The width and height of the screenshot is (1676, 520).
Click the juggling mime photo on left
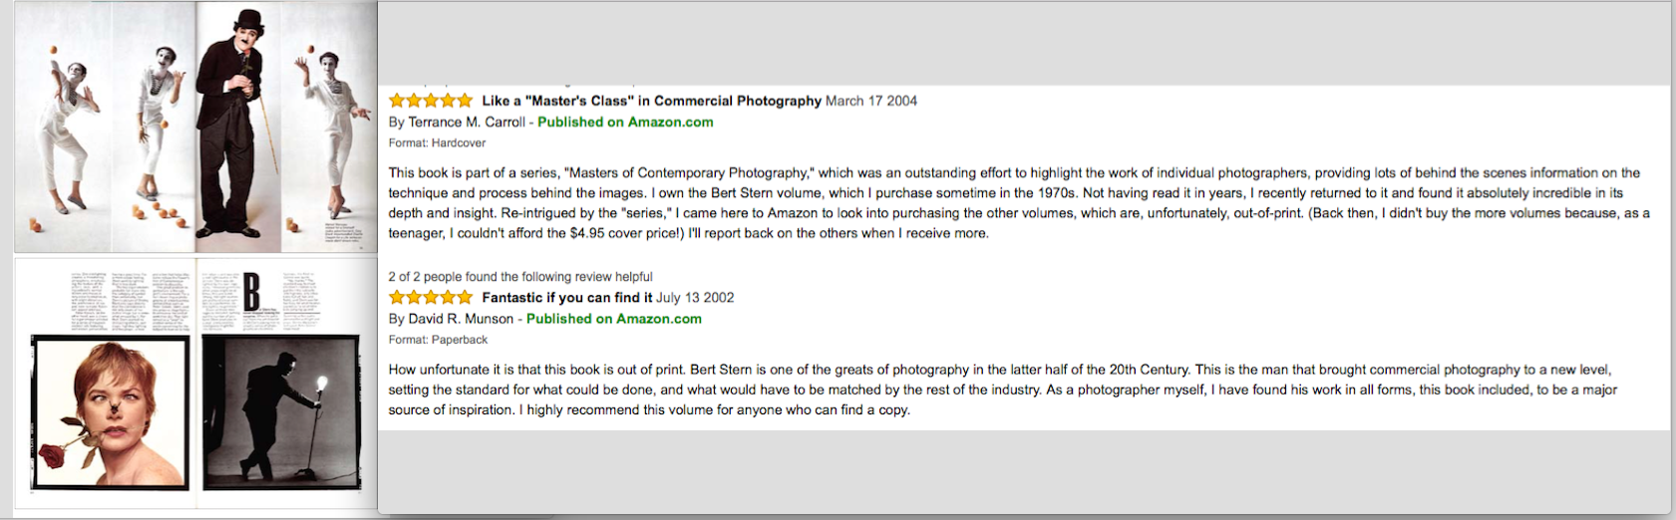click(x=63, y=128)
